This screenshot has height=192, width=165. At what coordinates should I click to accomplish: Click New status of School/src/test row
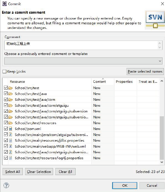point(97,88)
